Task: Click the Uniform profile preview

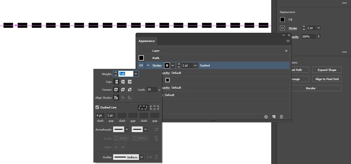Action: pyautogui.click(x=126, y=157)
